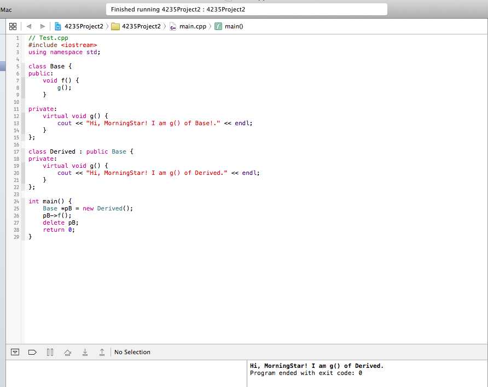Open the main() symbol jump menu
Viewport: 488px width, 387px height.
pyautogui.click(x=234, y=26)
